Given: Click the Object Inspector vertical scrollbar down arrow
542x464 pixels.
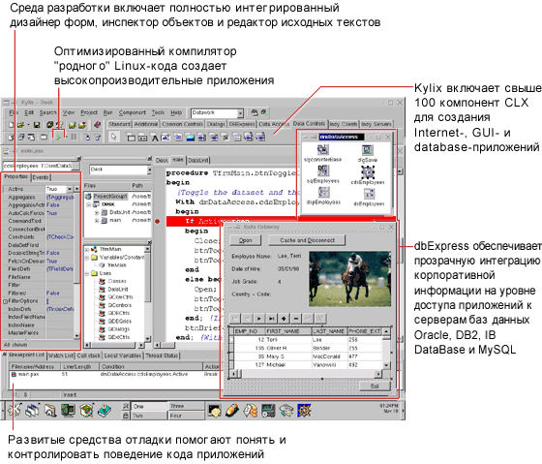Looking at the screenshot, I should pyautogui.click(x=76, y=336).
